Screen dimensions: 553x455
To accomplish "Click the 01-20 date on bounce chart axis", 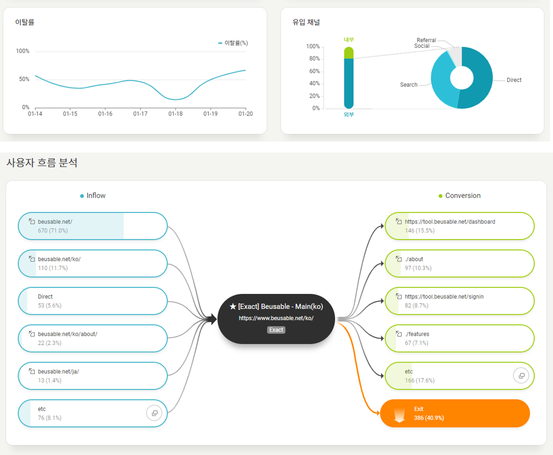I will point(245,114).
